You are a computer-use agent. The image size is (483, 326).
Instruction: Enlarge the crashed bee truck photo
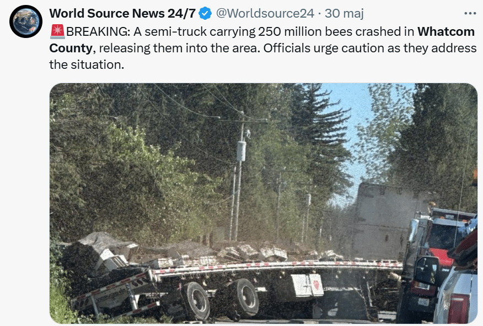click(x=264, y=203)
